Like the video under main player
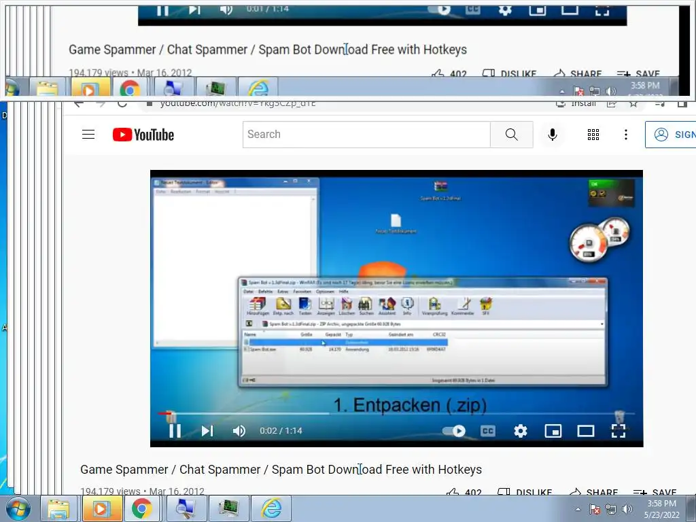This screenshot has height=522, width=696. [x=464, y=492]
